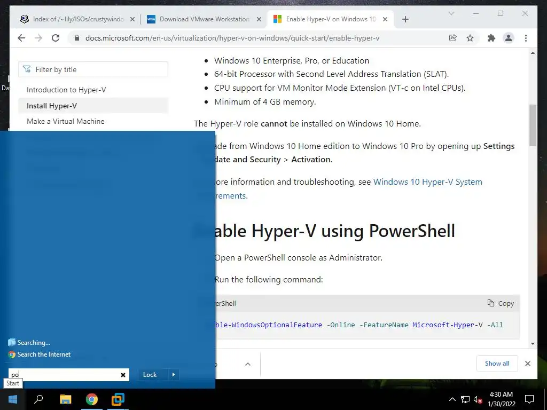Copy the PowerShell command
This screenshot has height=410, width=547.
(501, 303)
